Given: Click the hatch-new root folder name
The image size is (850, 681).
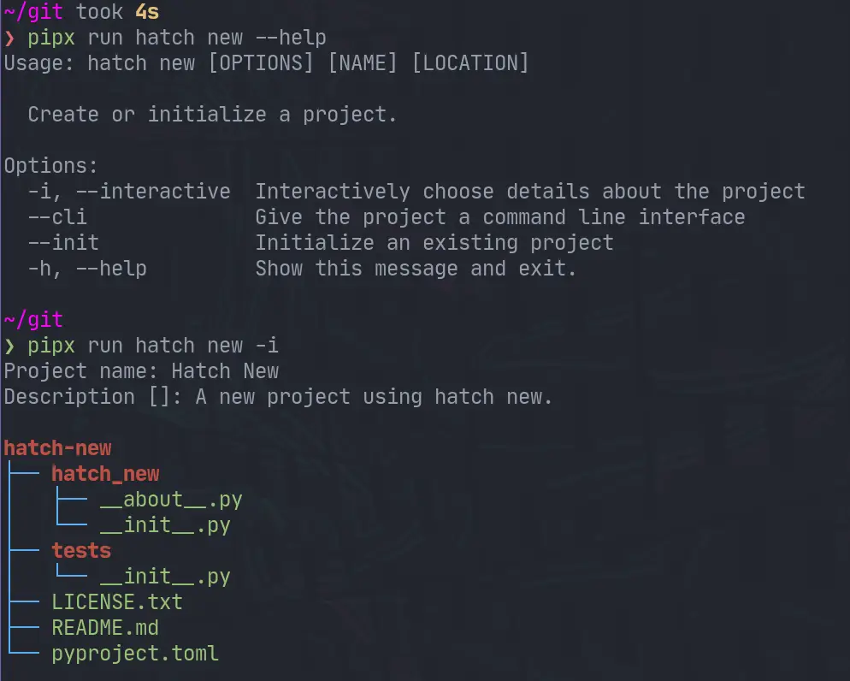Looking at the screenshot, I should (x=57, y=448).
